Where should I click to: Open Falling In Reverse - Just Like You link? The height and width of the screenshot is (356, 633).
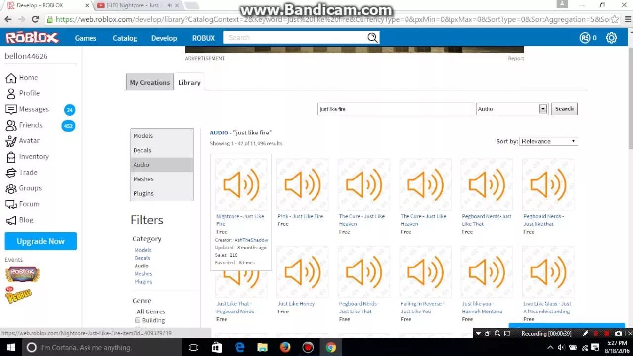coord(422,308)
